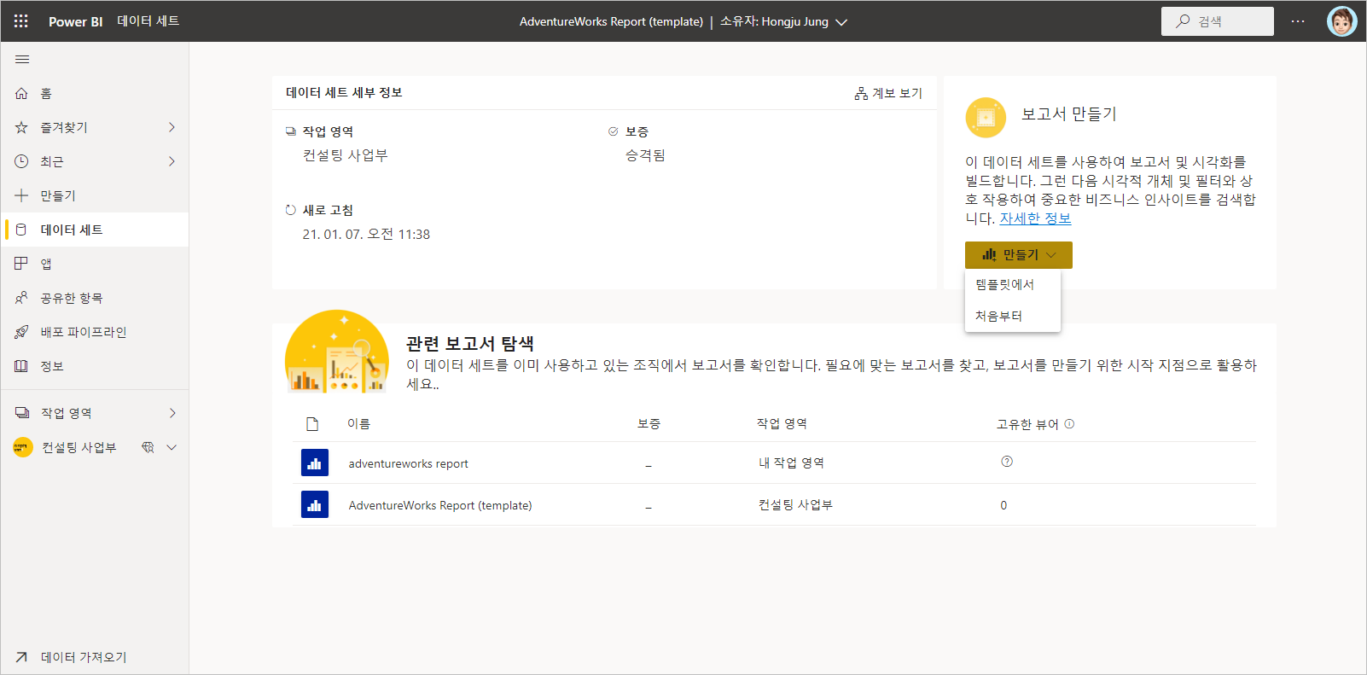Click the premium diamond icon beside 컨설팅 사업부

coord(148,447)
